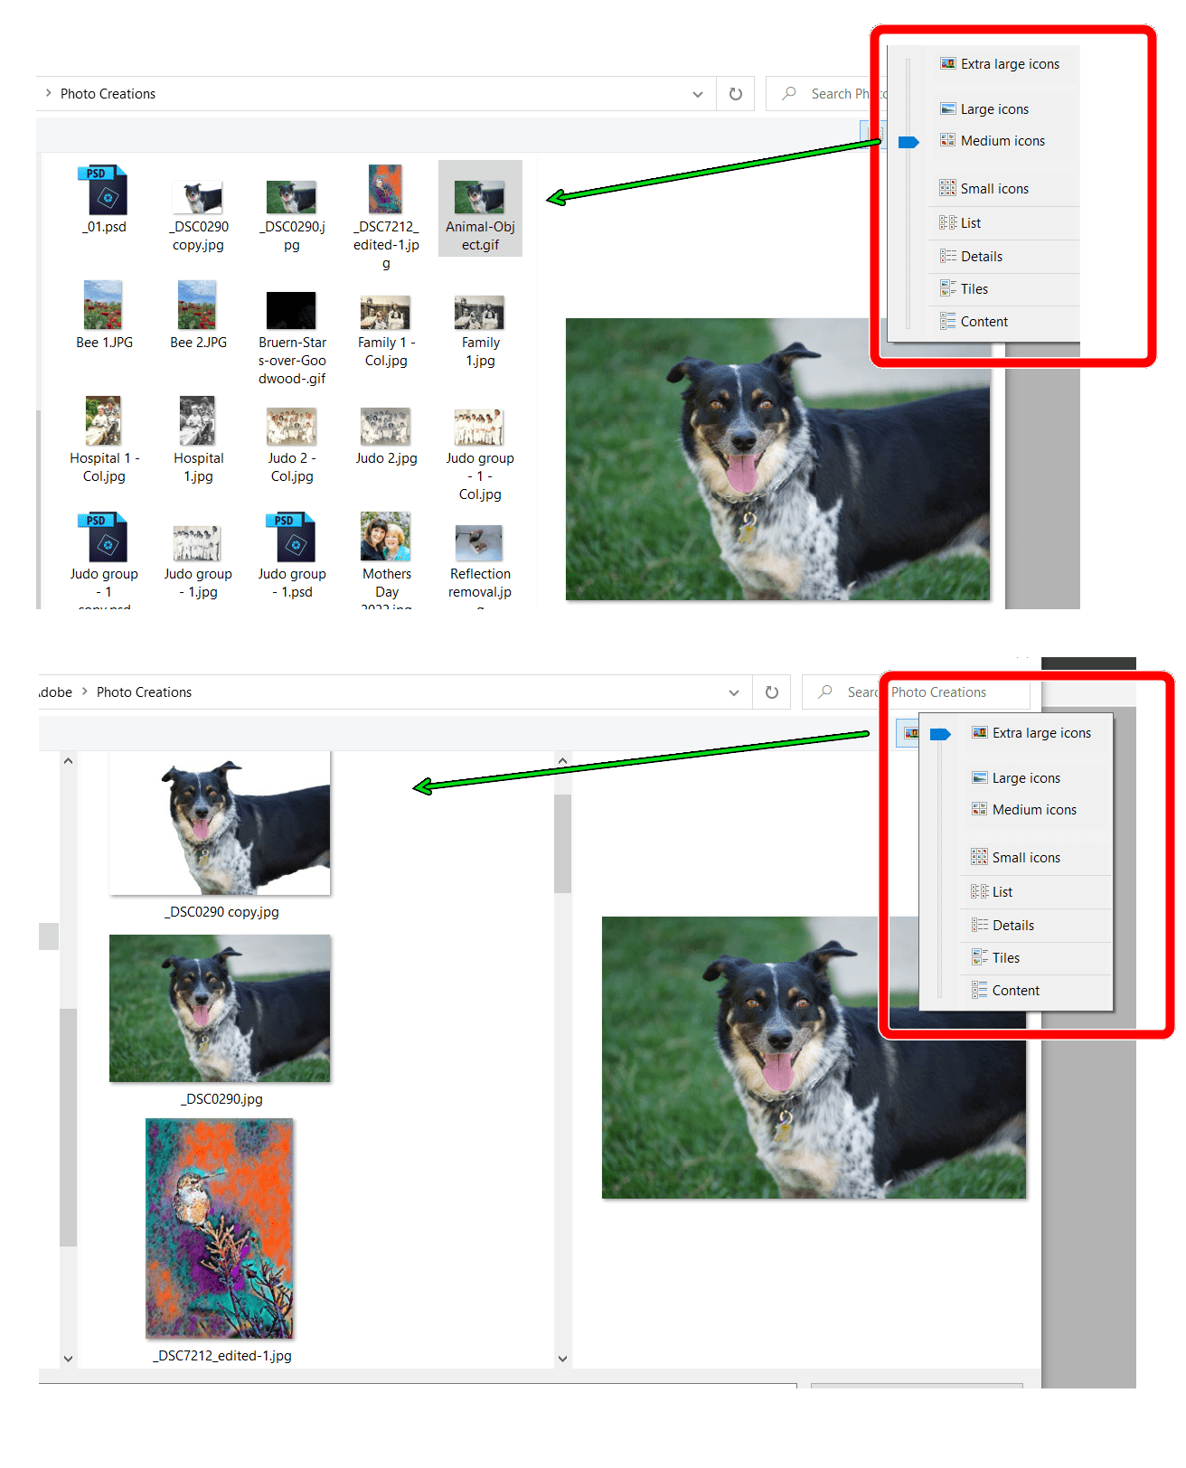Select Animal-Object.gif in the file grid

point(480,209)
